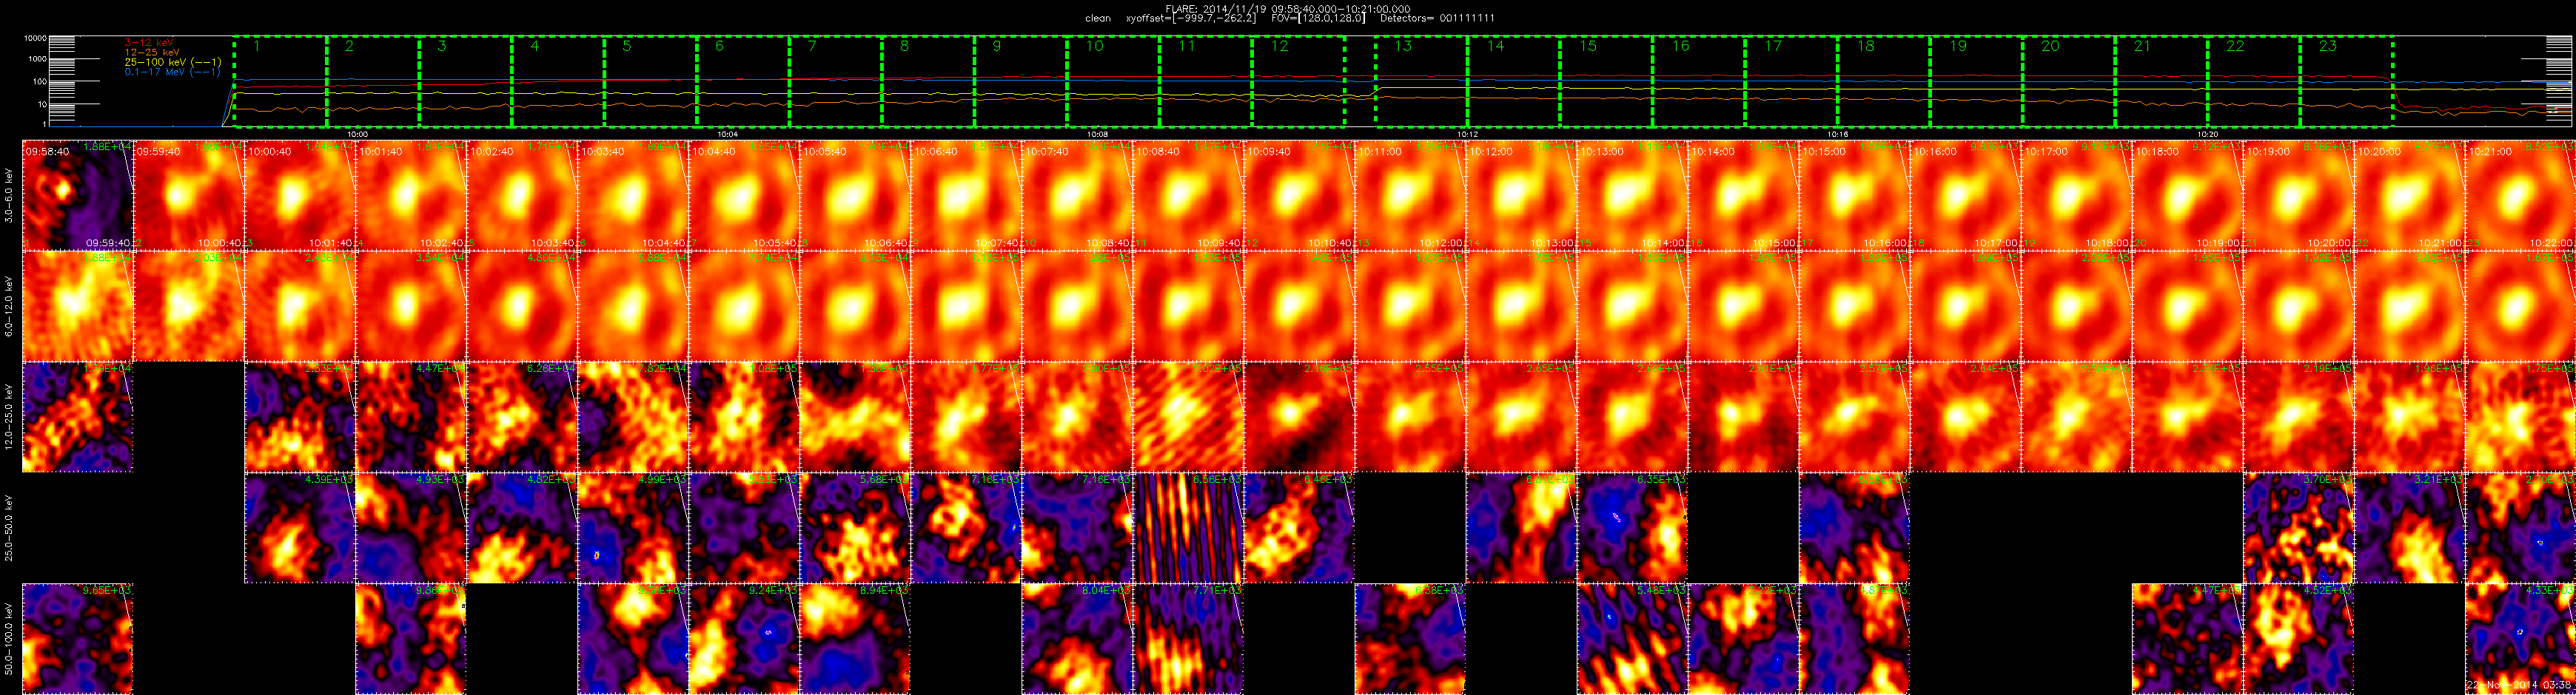Click the 'clean' algorithm label in header
Viewport: 2576px width, 695px height.
[x=1098, y=18]
